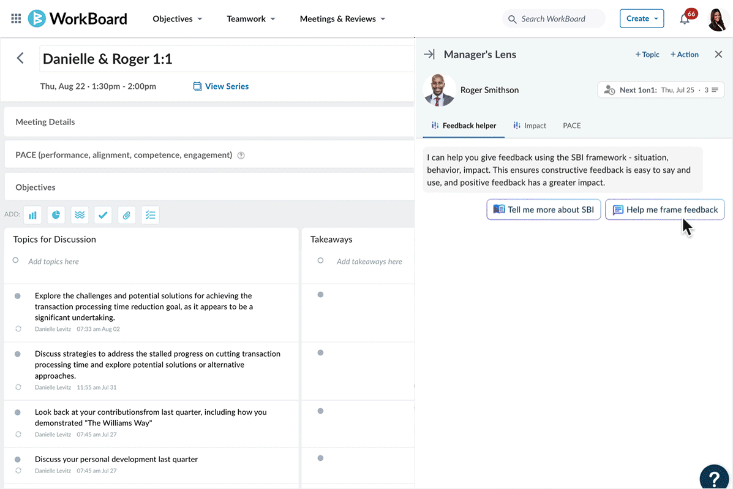Click the Add takeaways here field
The height and width of the screenshot is (489, 733).
[369, 262]
